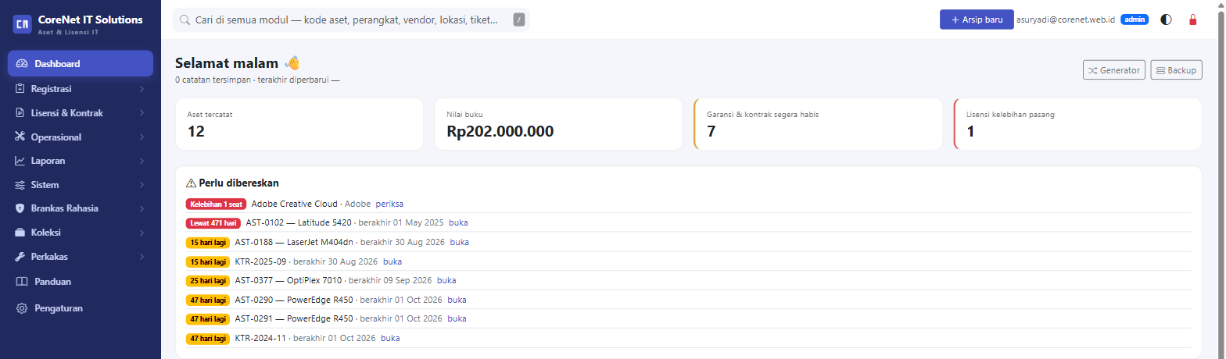1226x359 pixels.
Task: Click the Garansi & kontrak segera habis card
Action: (x=818, y=124)
